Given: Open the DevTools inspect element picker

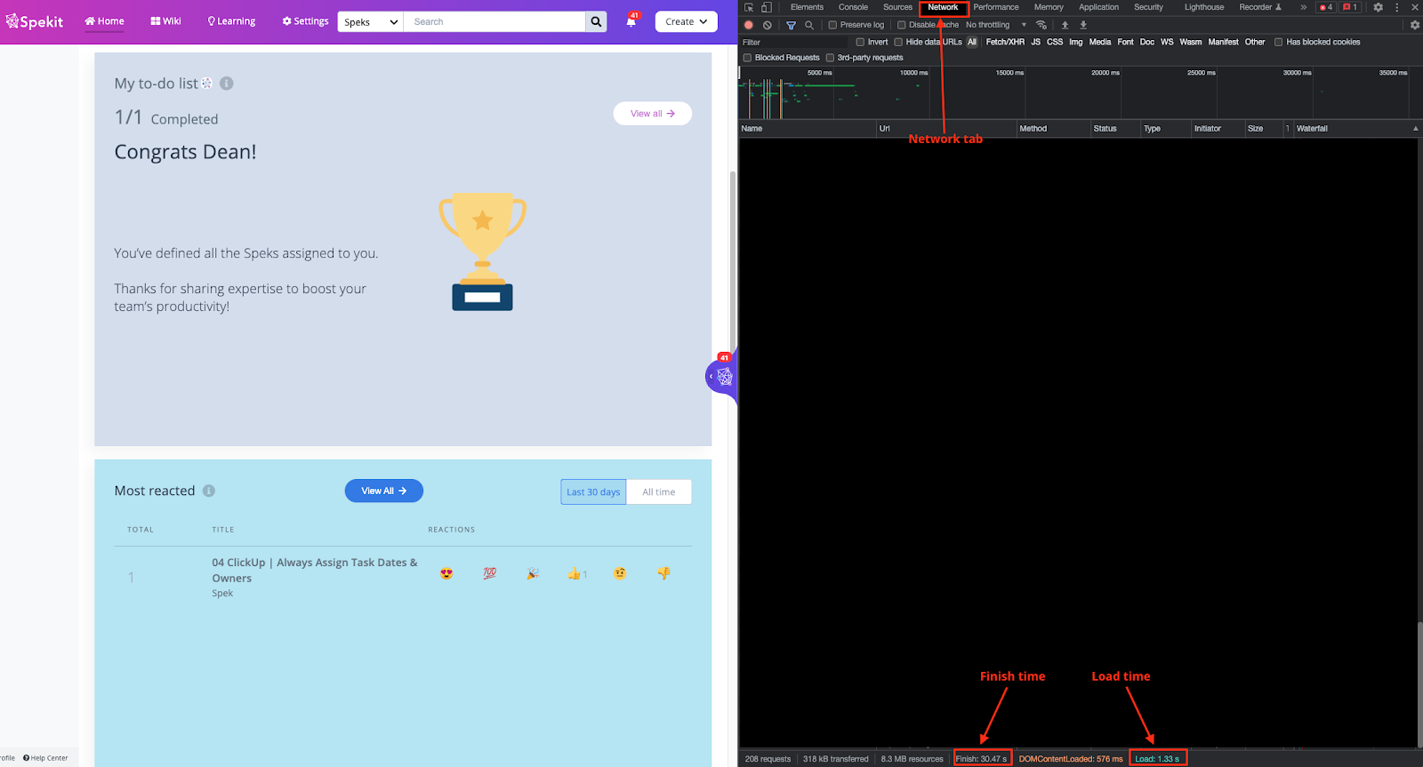Looking at the screenshot, I should 749,7.
